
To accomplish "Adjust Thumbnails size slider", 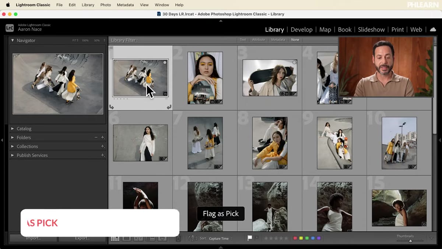I will (410, 241).
